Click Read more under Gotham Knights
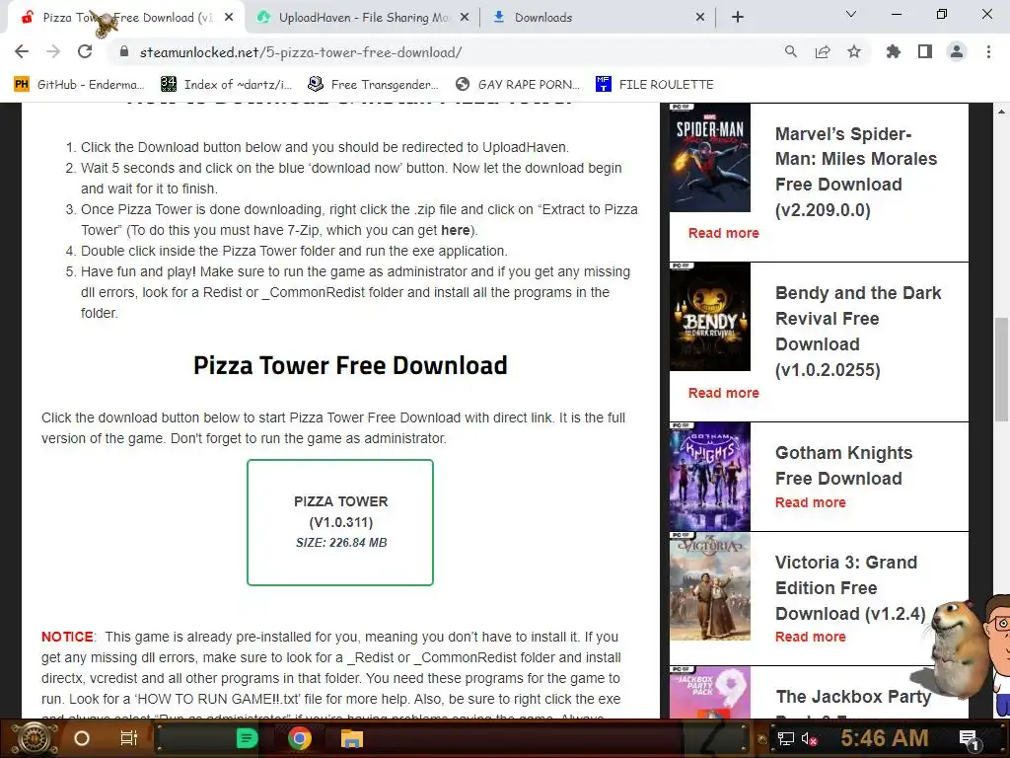 pos(811,502)
